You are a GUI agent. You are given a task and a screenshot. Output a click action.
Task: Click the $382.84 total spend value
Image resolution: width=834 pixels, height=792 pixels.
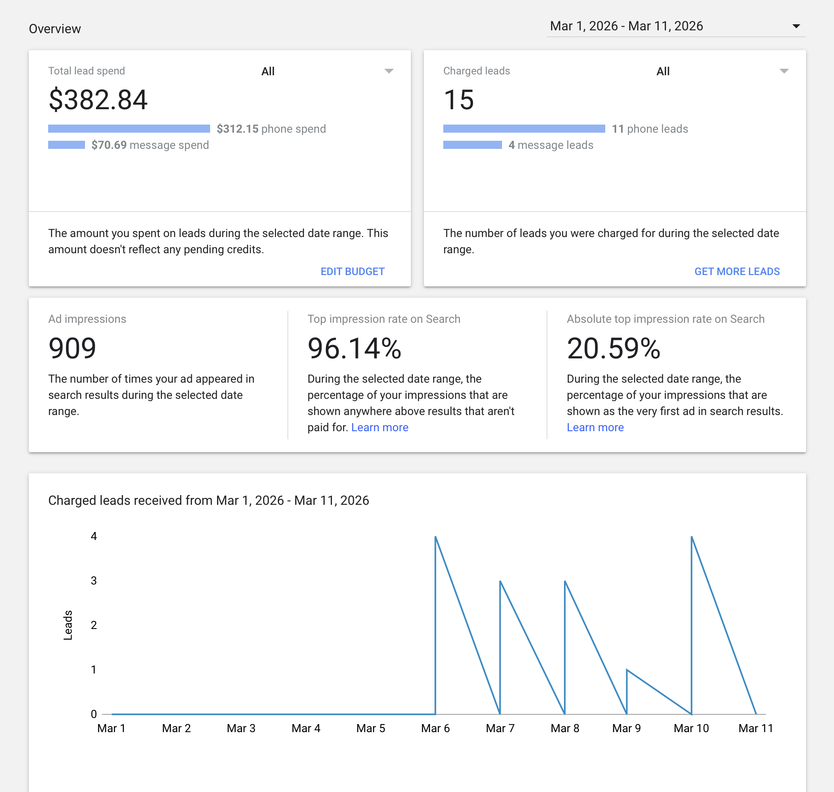pos(98,100)
